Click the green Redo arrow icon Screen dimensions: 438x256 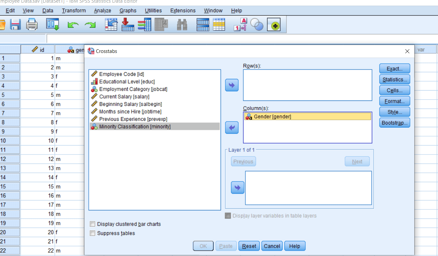point(90,25)
